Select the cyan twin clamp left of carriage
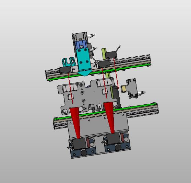The width and height of the screenshot is (191, 183). pyautogui.click(x=69, y=62)
